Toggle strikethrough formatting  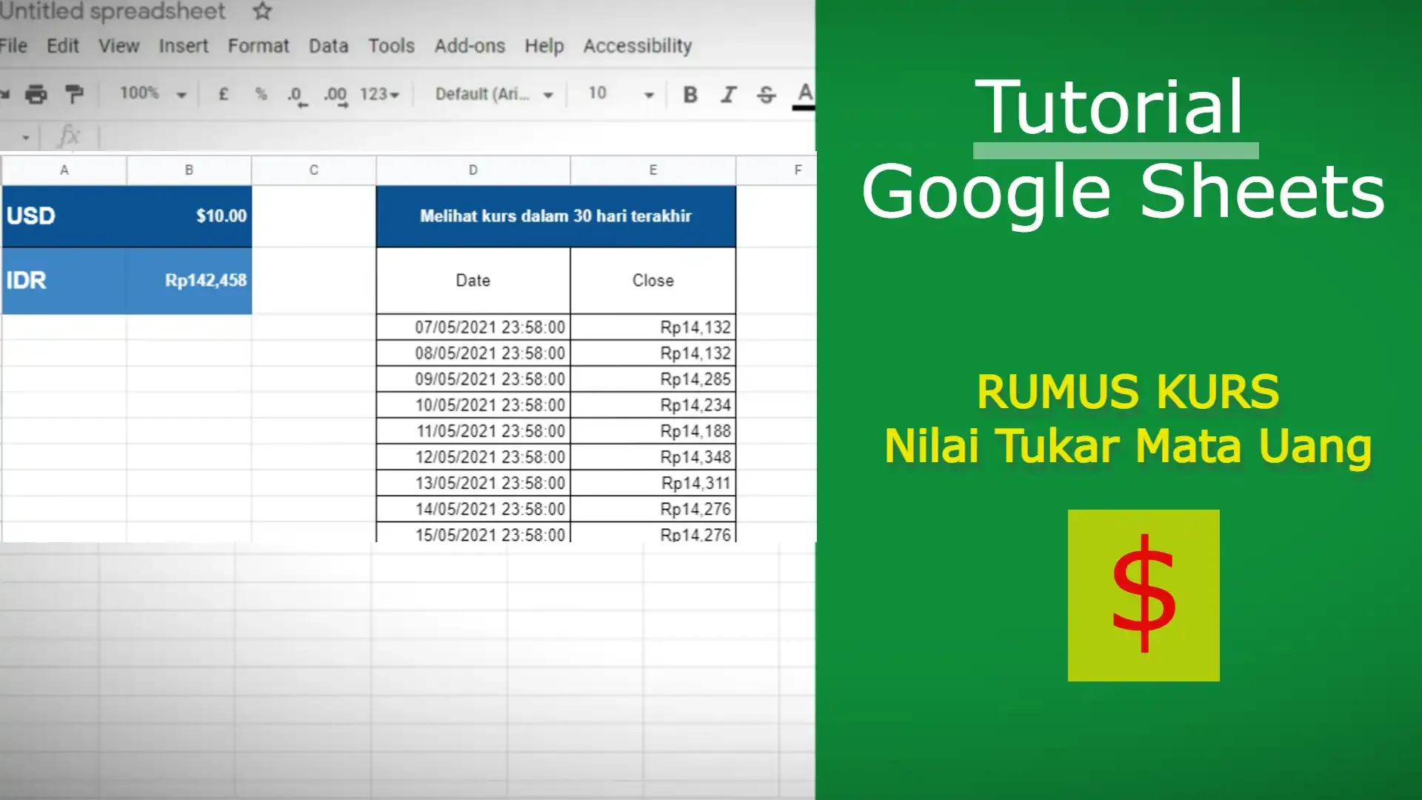[767, 94]
